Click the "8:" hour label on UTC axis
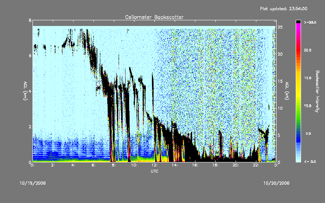The height and width of the screenshot is (203, 325). tap(114, 165)
